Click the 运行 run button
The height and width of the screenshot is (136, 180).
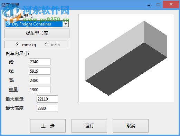pyautogui.click(x=89, y=126)
